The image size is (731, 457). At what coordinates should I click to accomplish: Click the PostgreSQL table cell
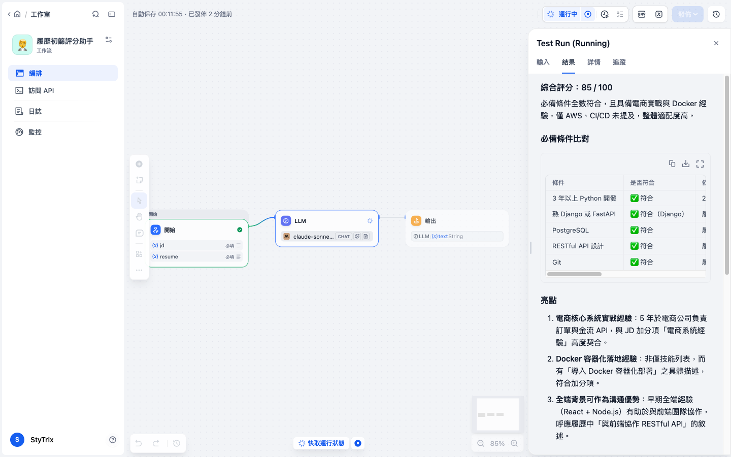584,230
